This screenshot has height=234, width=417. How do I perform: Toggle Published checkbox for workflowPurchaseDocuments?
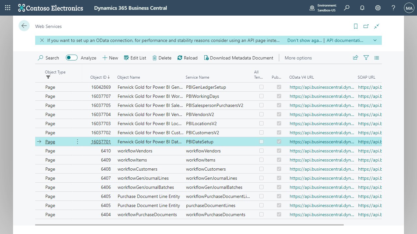(279, 214)
